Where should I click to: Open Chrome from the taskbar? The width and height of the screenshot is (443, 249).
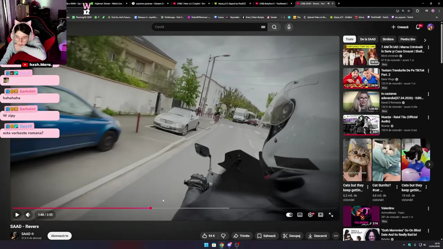(221, 245)
